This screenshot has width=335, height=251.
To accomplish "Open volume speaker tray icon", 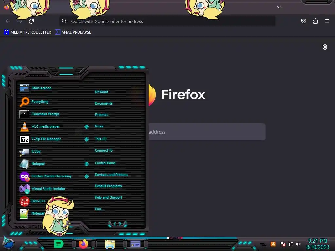I will [298, 244].
